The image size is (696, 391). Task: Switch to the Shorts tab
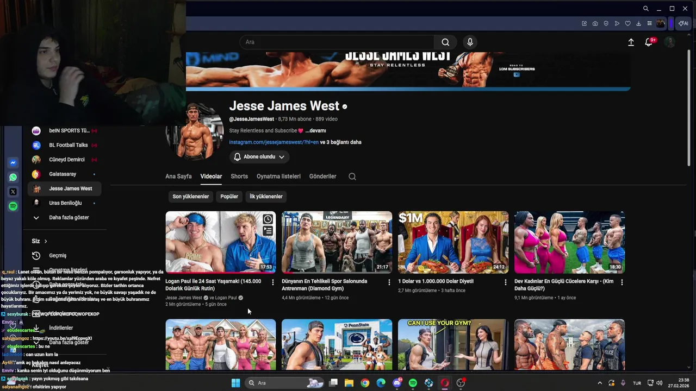239,176
